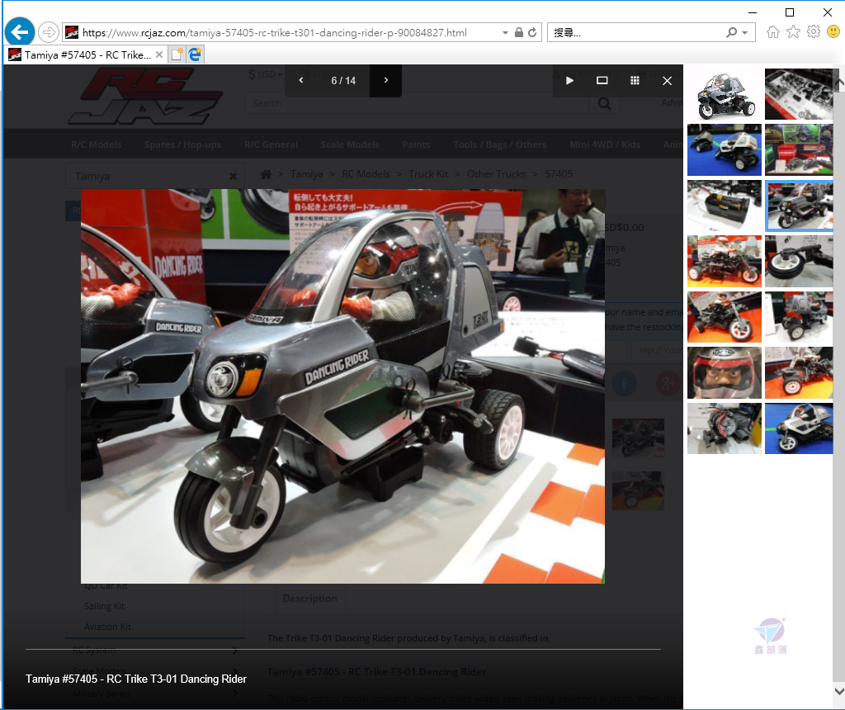Open thumbnail showing green kit box display

(799, 150)
